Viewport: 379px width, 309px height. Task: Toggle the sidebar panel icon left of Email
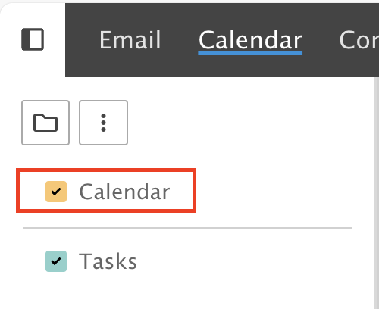click(33, 39)
